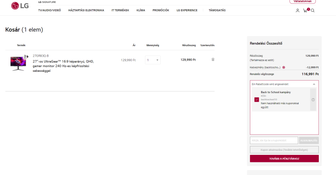Click the 116,991 Ft order total
The height and width of the screenshot is (175, 336).
point(310,74)
